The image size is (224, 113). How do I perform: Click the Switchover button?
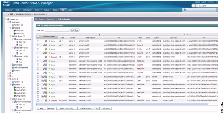click(106, 108)
